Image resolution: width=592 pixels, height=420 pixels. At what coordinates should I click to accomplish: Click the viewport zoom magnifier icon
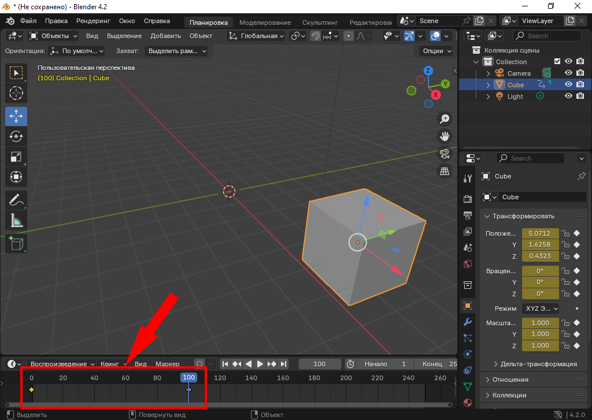point(445,119)
